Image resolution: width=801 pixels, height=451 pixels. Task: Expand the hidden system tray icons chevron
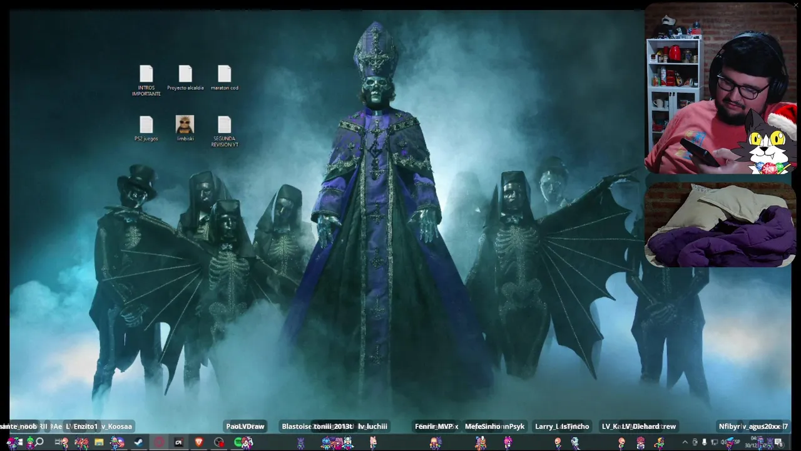[x=685, y=442]
